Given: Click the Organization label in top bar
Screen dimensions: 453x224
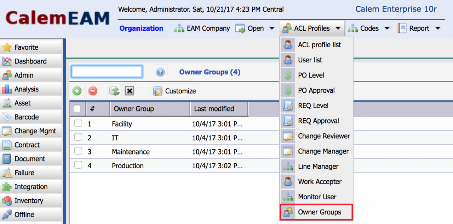Looking at the screenshot, I should (142, 29).
